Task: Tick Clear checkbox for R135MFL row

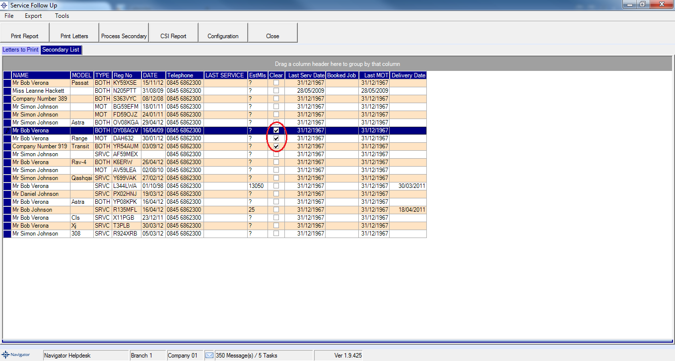Action: [x=276, y=210]
